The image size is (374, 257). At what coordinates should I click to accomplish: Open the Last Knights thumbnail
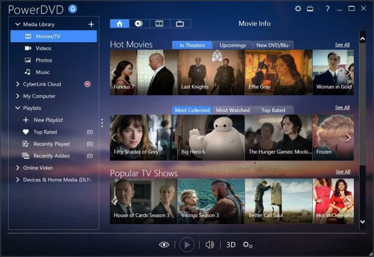tap(211, 72)
